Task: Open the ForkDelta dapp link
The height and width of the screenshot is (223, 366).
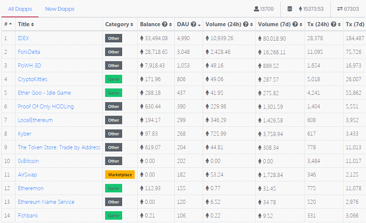Action: (29, 52)
